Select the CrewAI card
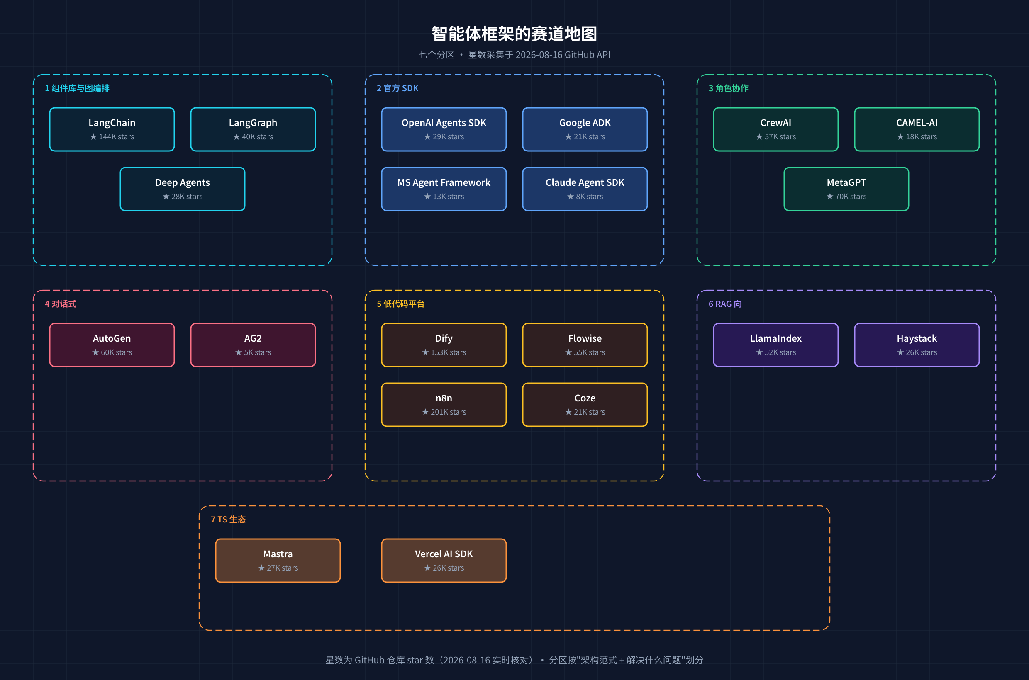 [776, 129]
